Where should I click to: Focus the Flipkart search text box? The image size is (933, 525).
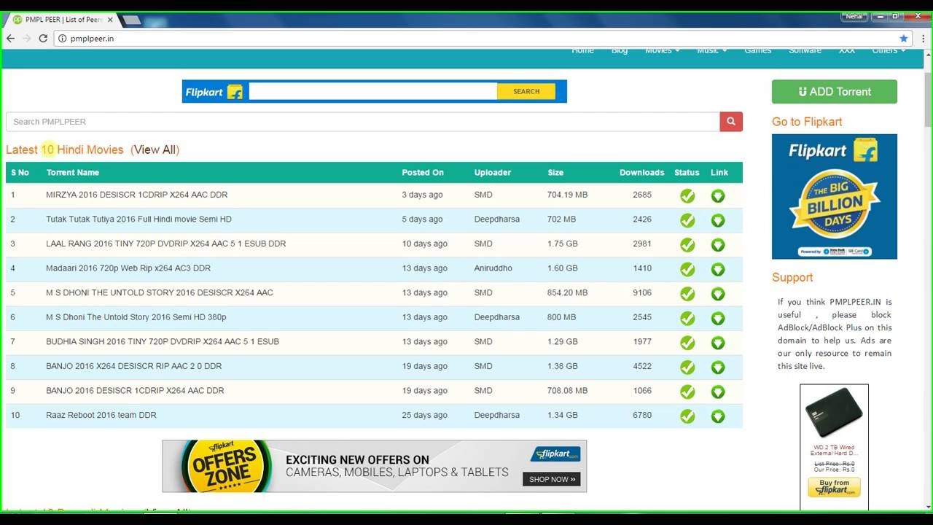pyautogui.click(x=373, y=91)
